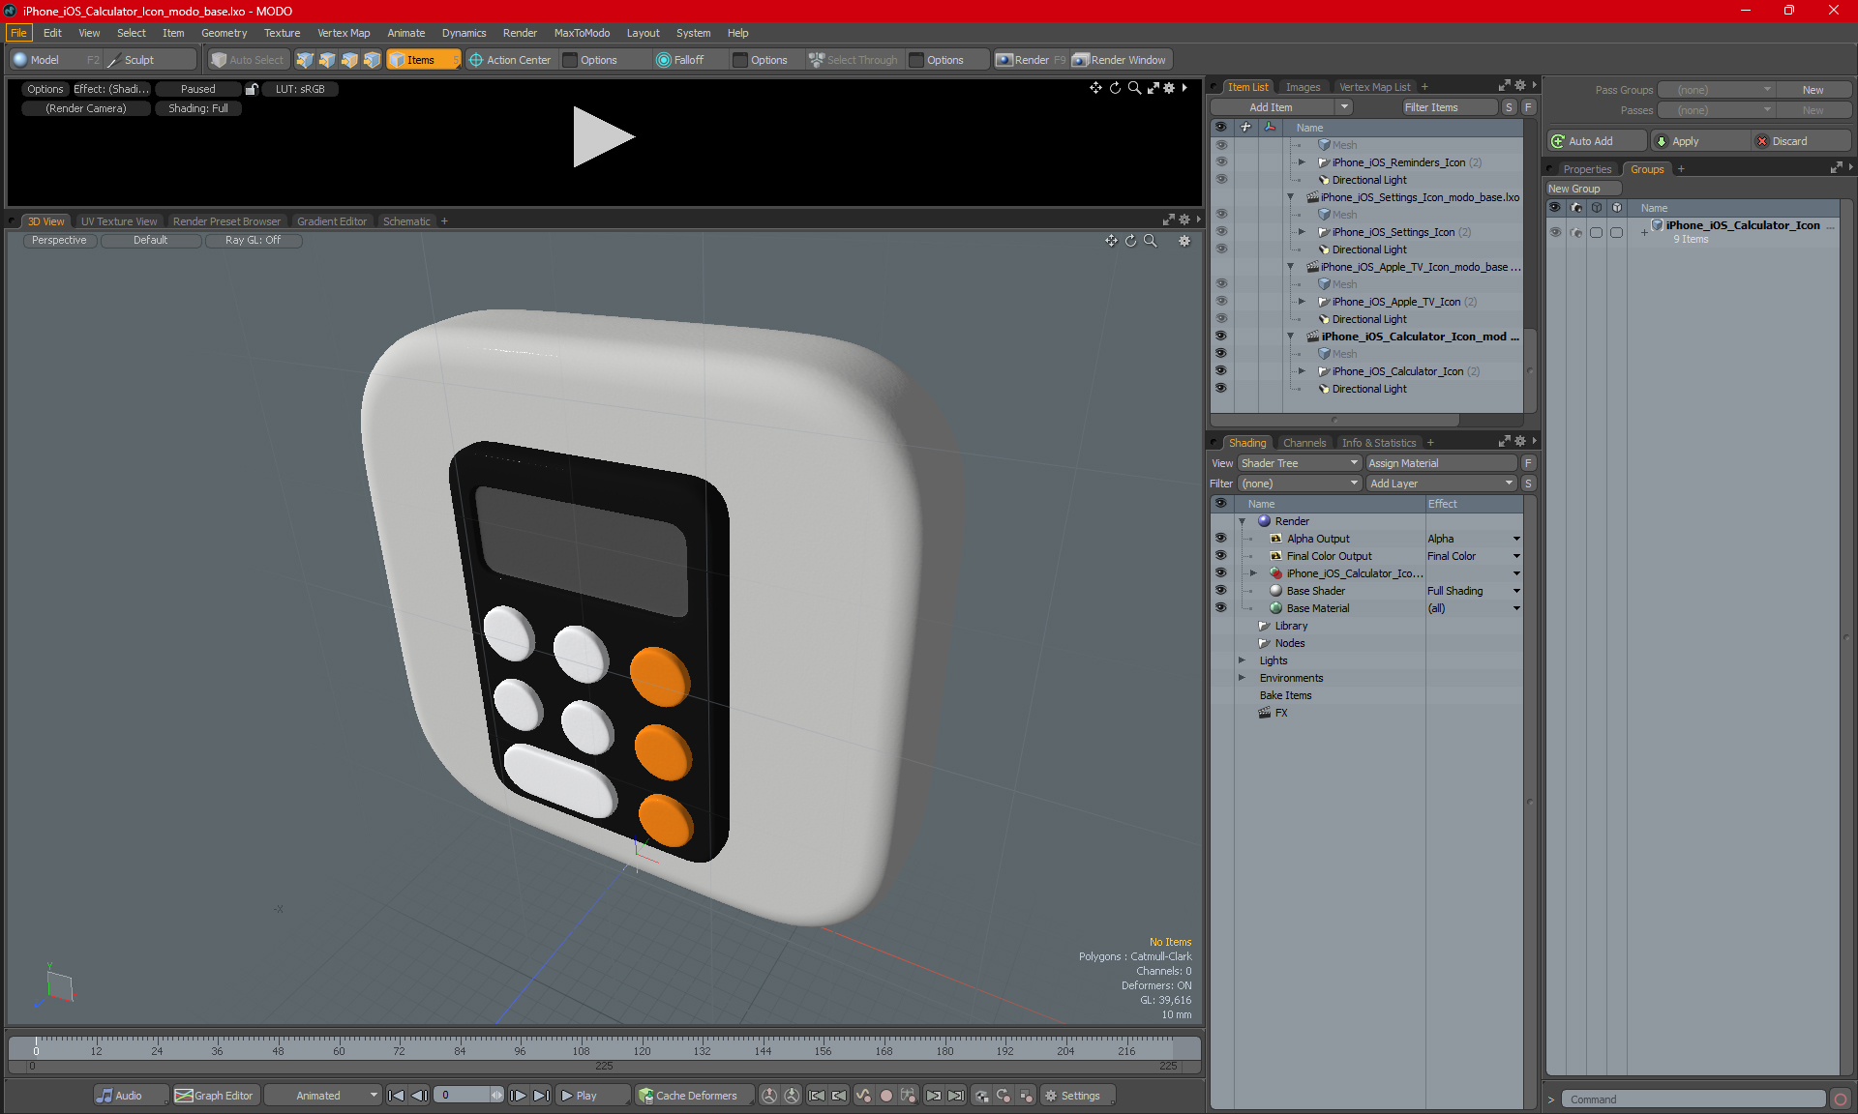The width and height of the screenshot is (1858, 1114).
Task: Click the Render F9 button
Action: coord(1031,60)
